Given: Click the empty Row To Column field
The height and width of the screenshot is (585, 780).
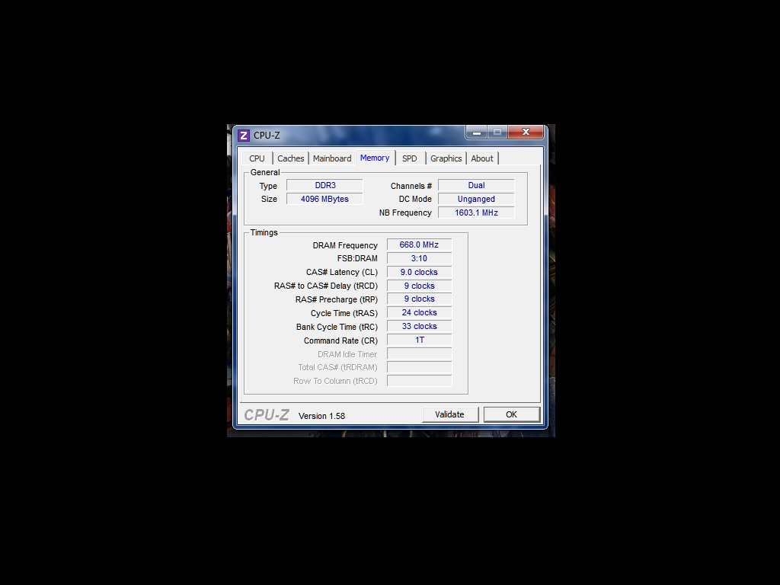Looking at the screenshot, I should point(420,381).
